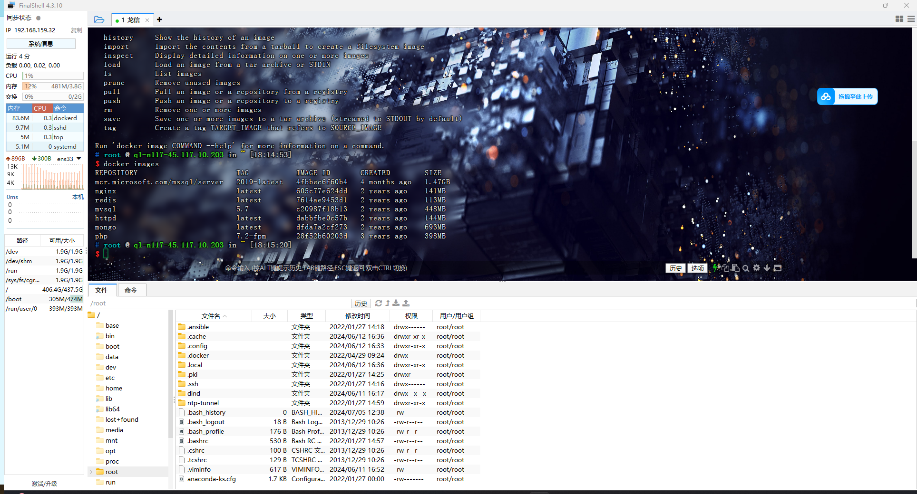Sort files by 修改时间 column header

coord(358,316)
